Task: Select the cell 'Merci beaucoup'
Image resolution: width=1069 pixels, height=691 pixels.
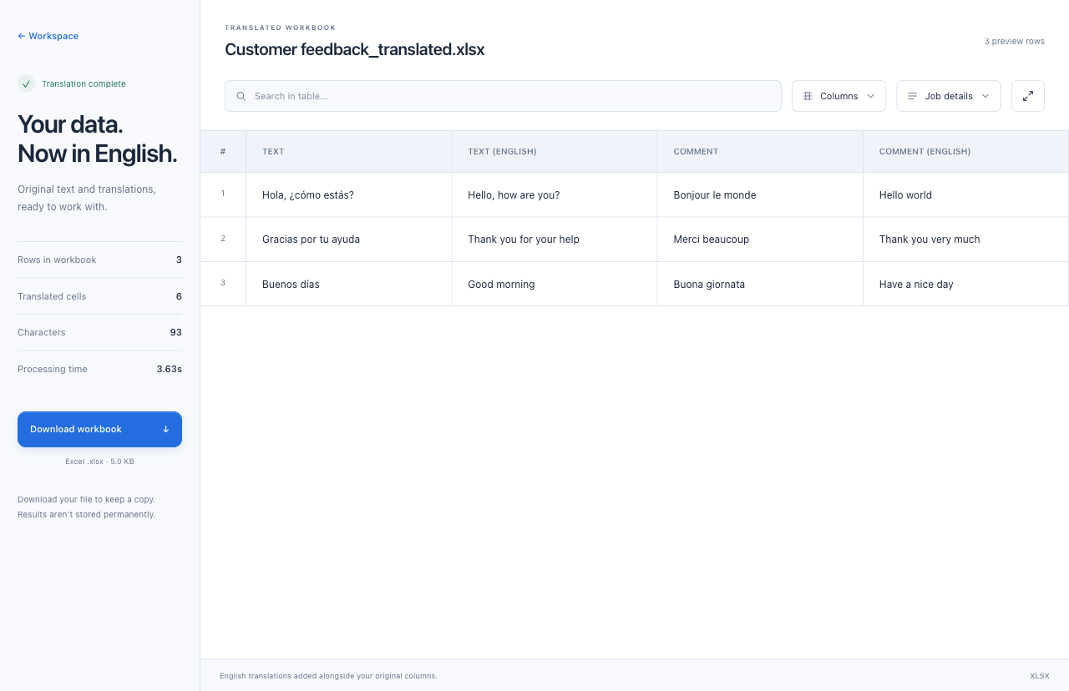Action: [760, 240]
